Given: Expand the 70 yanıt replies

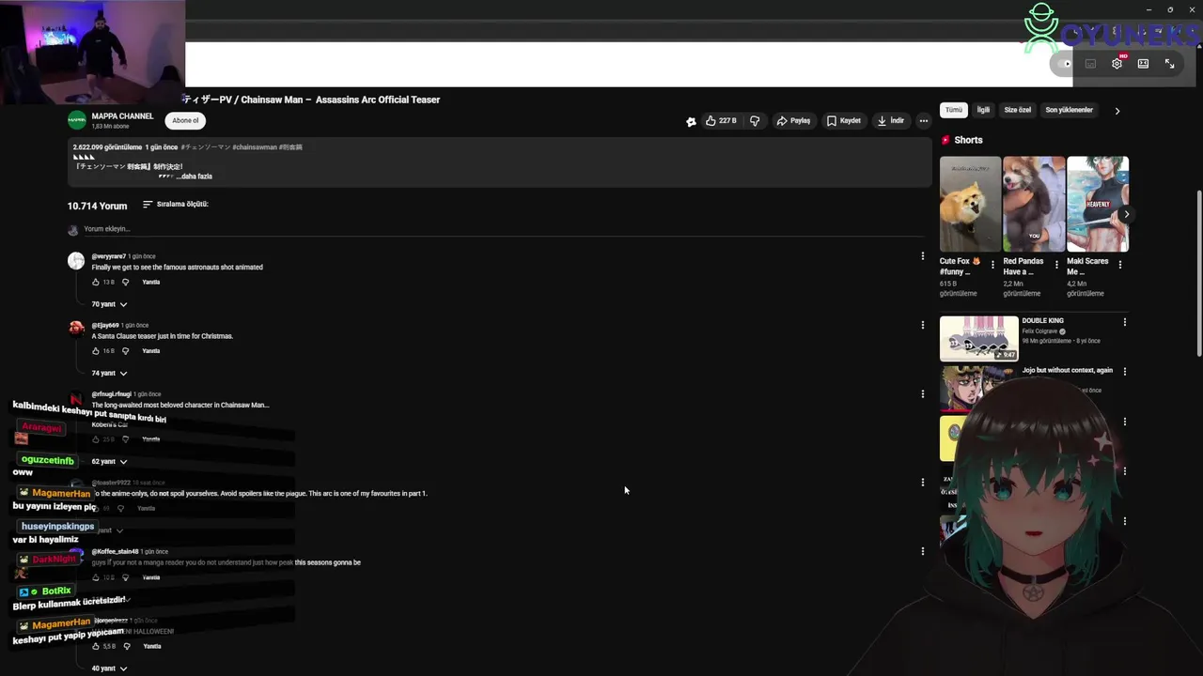Looking at the screenshot, I should point(109,304).
